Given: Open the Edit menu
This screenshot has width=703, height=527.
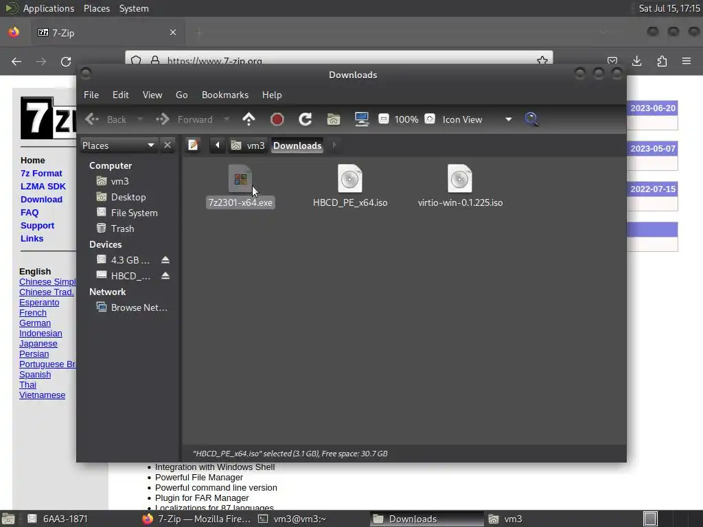Looking at the screenshot, I should (x=120, y=95).
